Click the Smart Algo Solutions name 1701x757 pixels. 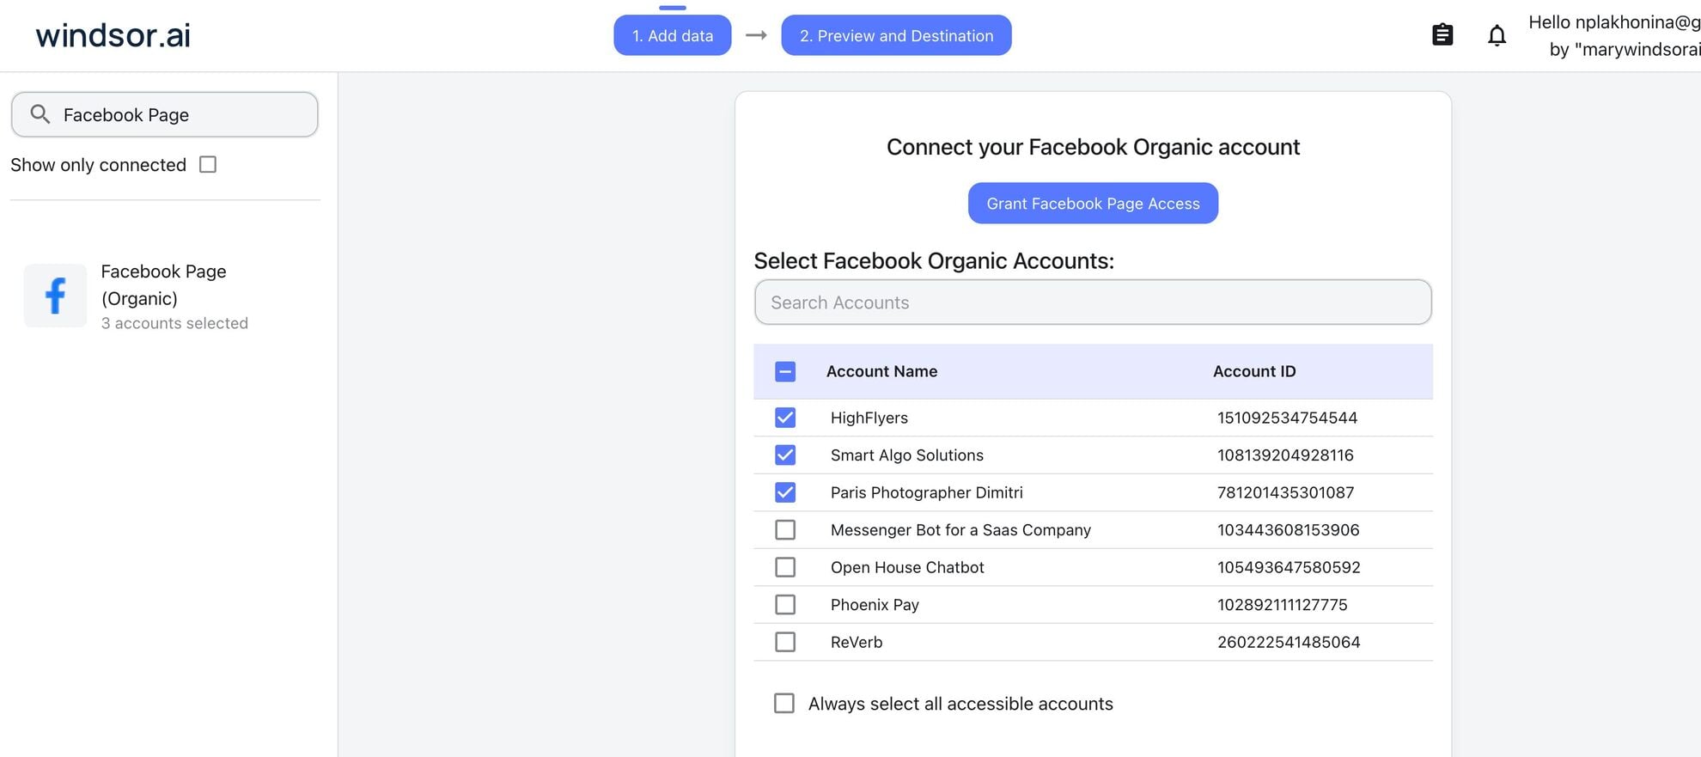click(x=906, y=455)
